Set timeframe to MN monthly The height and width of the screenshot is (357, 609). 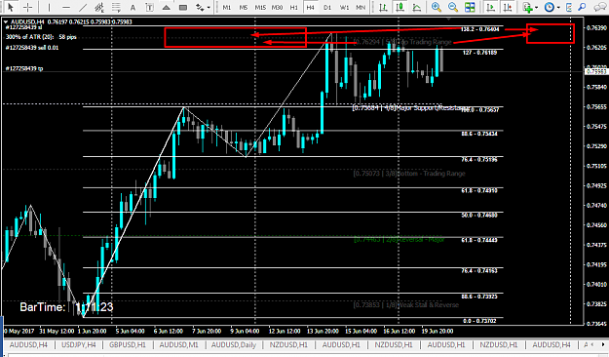click(361, 8)
